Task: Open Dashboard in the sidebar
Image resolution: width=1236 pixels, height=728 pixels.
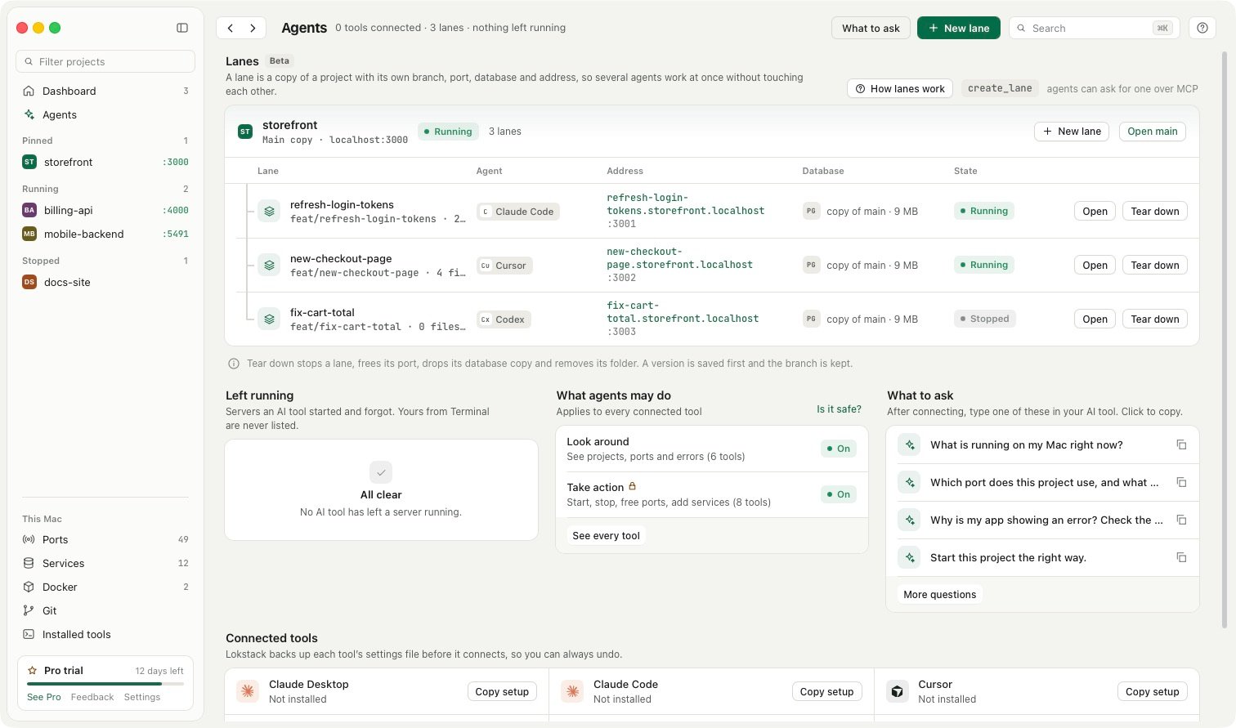Action: coord(105,91)
